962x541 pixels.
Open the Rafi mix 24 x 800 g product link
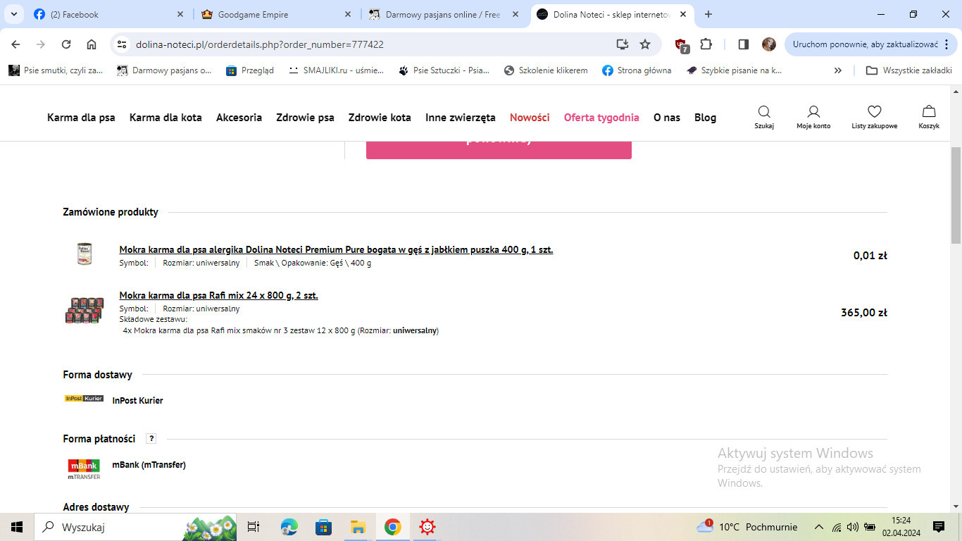pyautogui.click(x=218, y=295)
